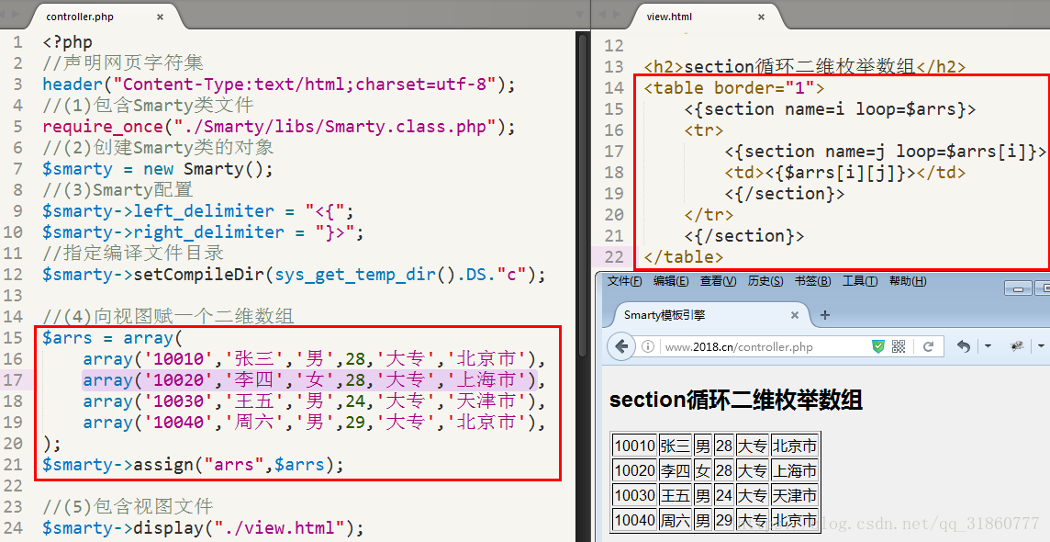The image size is (1050, 542).
Task: Click the green security shield icon
Action: click(877, 346)
